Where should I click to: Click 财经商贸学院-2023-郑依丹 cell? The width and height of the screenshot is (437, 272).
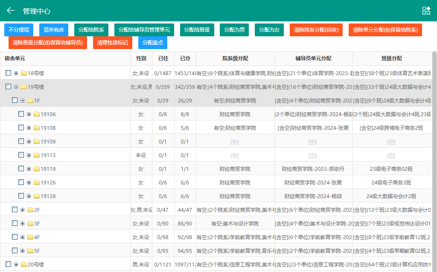coord(313,169)
